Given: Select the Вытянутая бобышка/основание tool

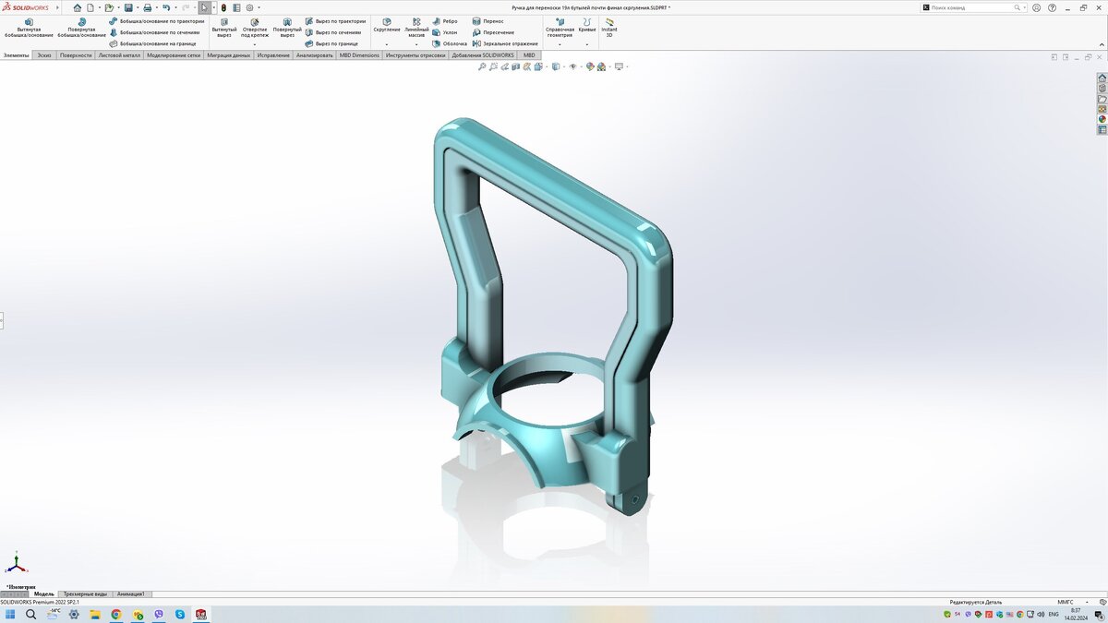Looking at the screenshot, I should (x=29, y=27).
